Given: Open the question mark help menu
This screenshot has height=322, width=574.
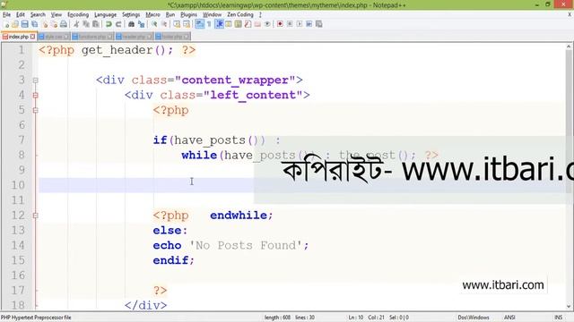Looking at the screenshot, I should [260, 14].
